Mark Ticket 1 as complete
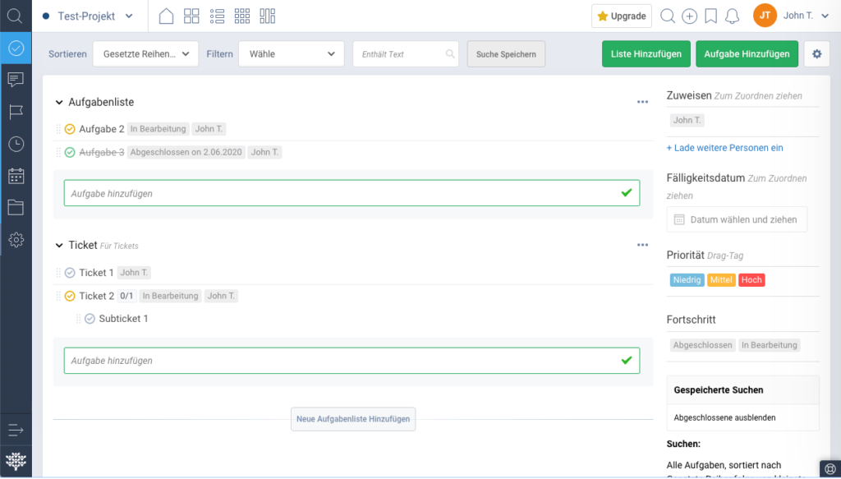Screen dimensions: 841x479 (70, 272)
